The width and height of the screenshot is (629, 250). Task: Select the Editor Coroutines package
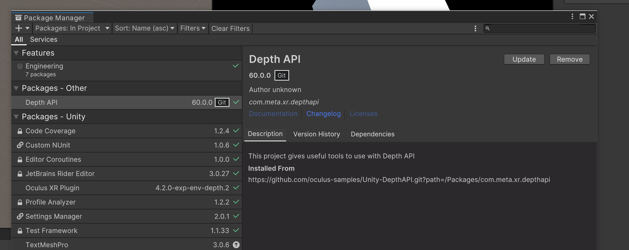coord(127,159)
